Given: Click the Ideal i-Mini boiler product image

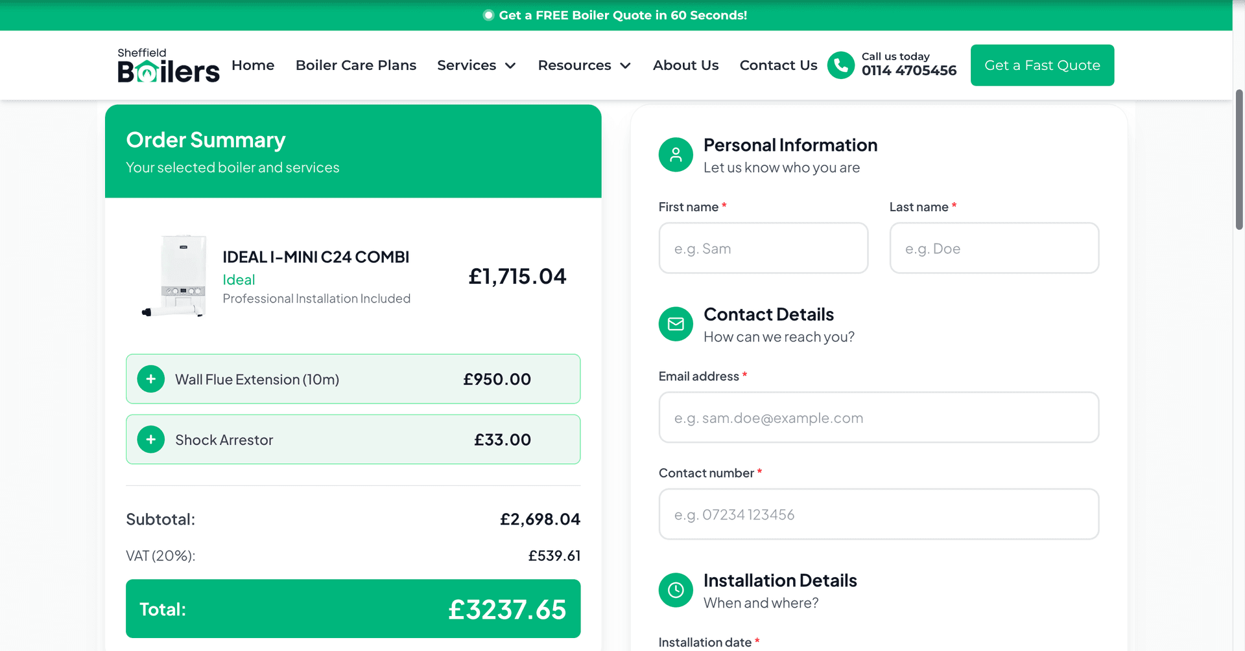Looking at the screenshot, I should 175,277.
